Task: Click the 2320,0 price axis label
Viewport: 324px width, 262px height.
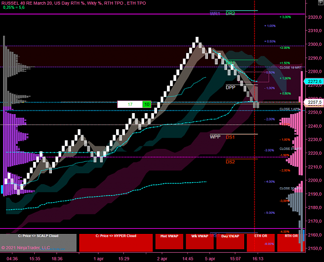Action: point(315,17)
